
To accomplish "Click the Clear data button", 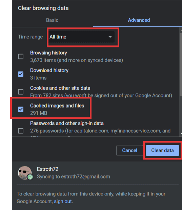I will pyautogui.click(x=162, y=150).
